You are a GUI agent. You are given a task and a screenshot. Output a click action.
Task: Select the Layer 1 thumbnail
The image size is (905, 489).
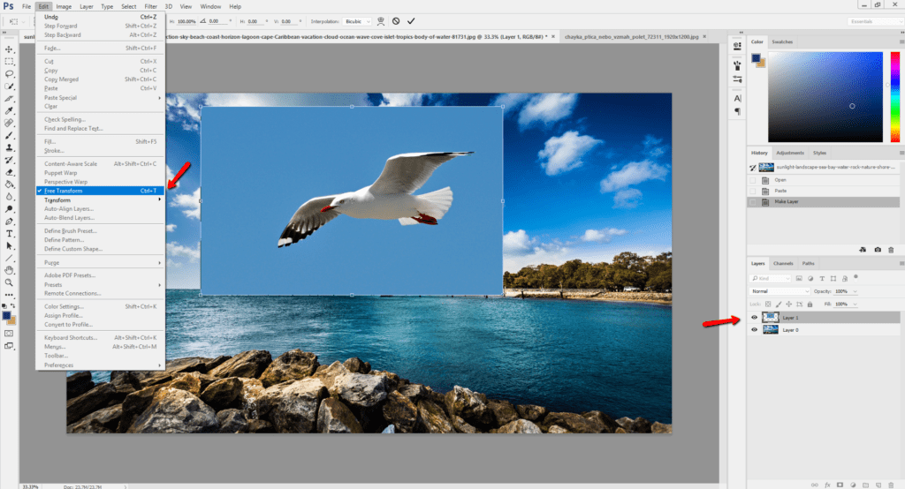coord(771,317)
